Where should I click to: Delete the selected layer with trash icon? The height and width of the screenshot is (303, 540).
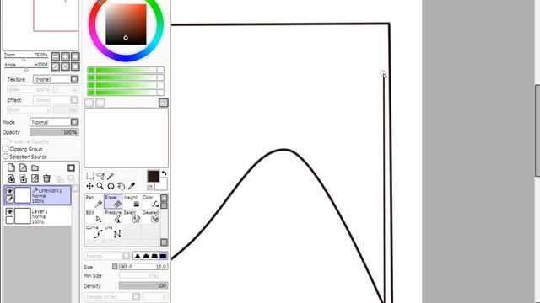(47, 178)
